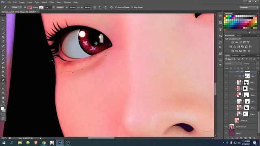Toggle Align Edges checkbox
The height and width of the screenshot is (146, 260).
[132, 7]
